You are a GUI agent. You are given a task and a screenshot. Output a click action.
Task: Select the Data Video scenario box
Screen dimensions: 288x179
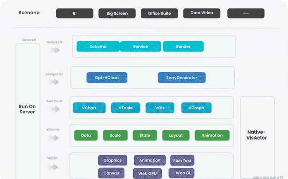(202, 13)
